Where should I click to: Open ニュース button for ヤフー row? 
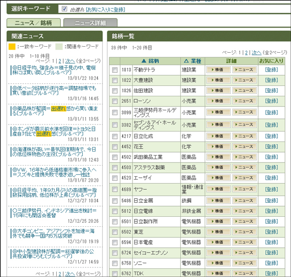point(245,189)
